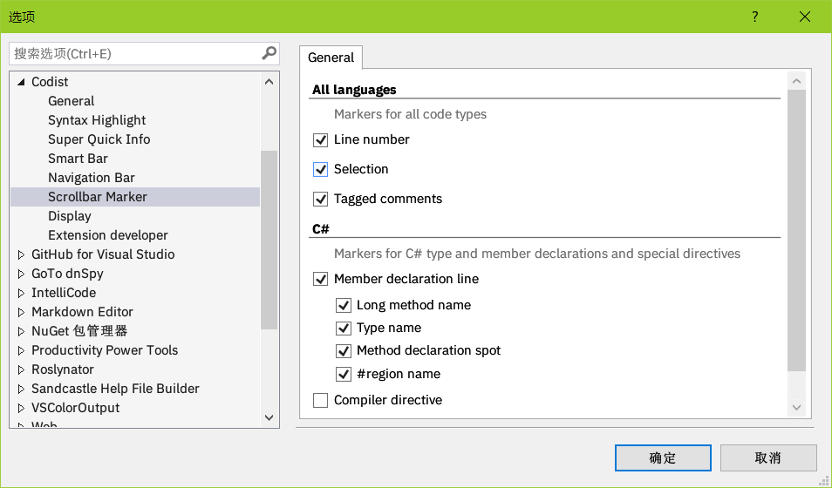Select the Roslynator tree label

63,369
